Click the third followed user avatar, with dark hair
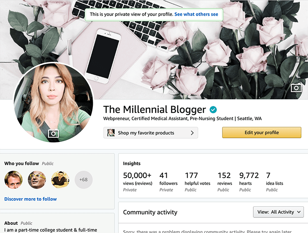 (60, 180)
